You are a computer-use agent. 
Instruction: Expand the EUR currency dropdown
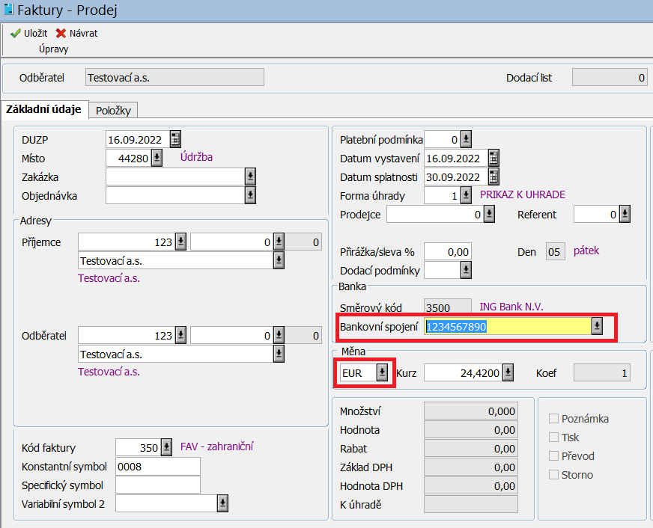click(382, 372)
